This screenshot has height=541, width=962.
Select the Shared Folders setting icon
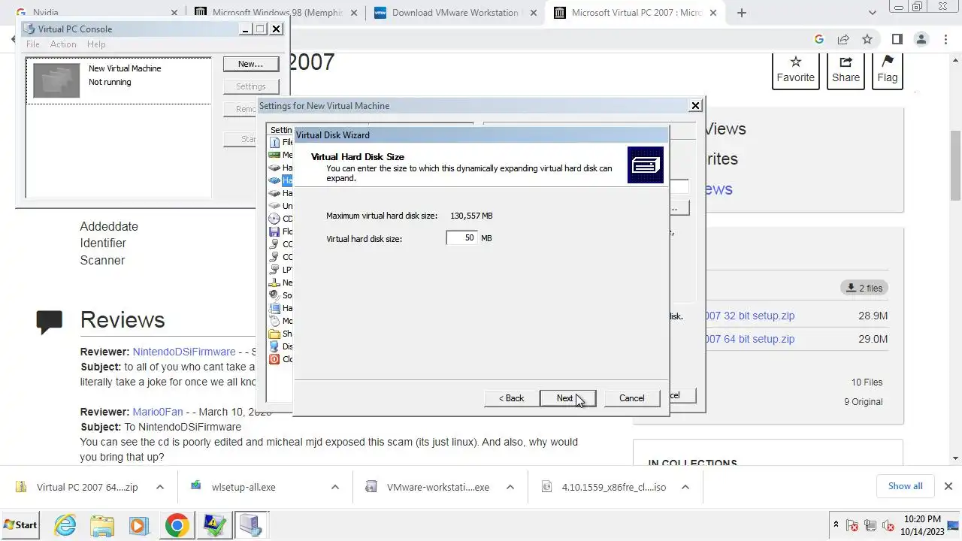coord(274,334)
